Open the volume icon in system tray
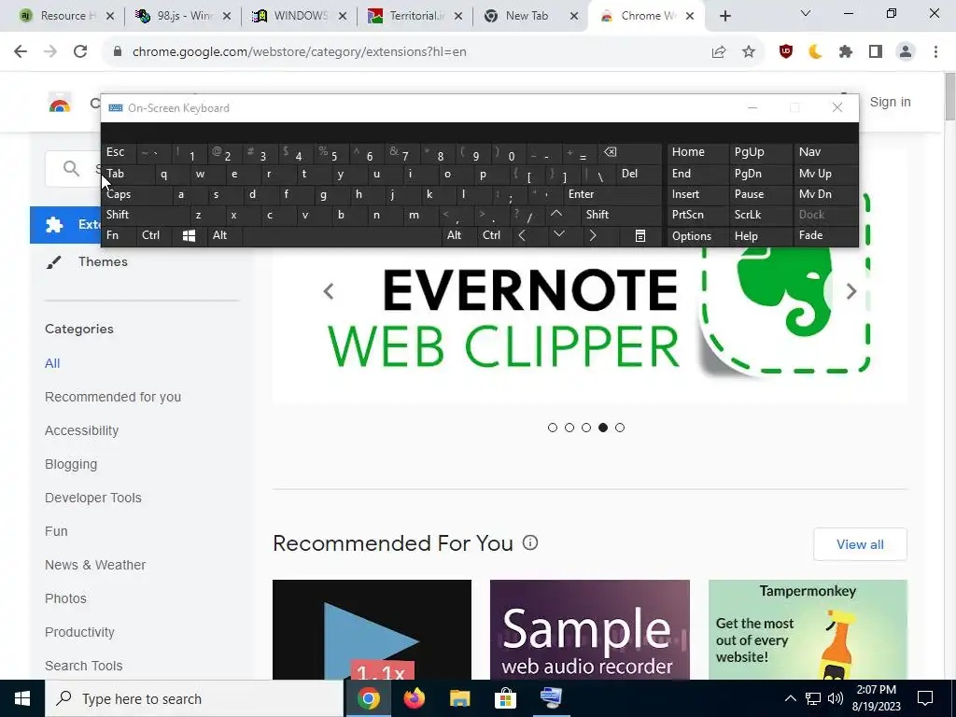Viewport: 956px width, 717px height. click(836, 698)
